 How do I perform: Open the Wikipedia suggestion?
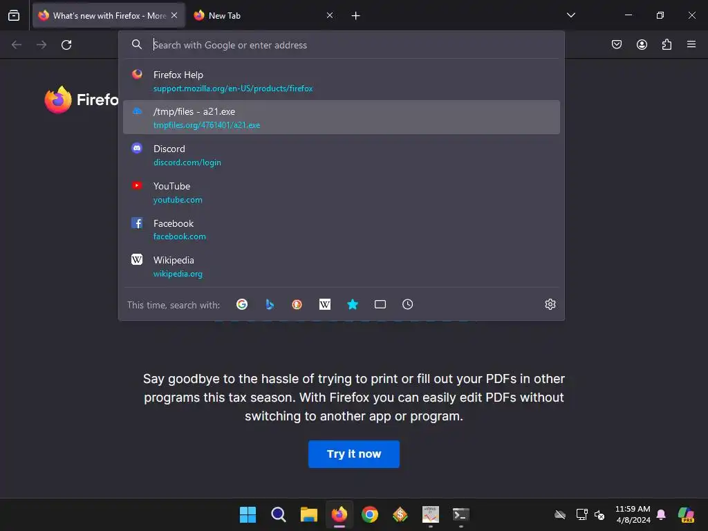pyautogui.click(x=342, y=266)
